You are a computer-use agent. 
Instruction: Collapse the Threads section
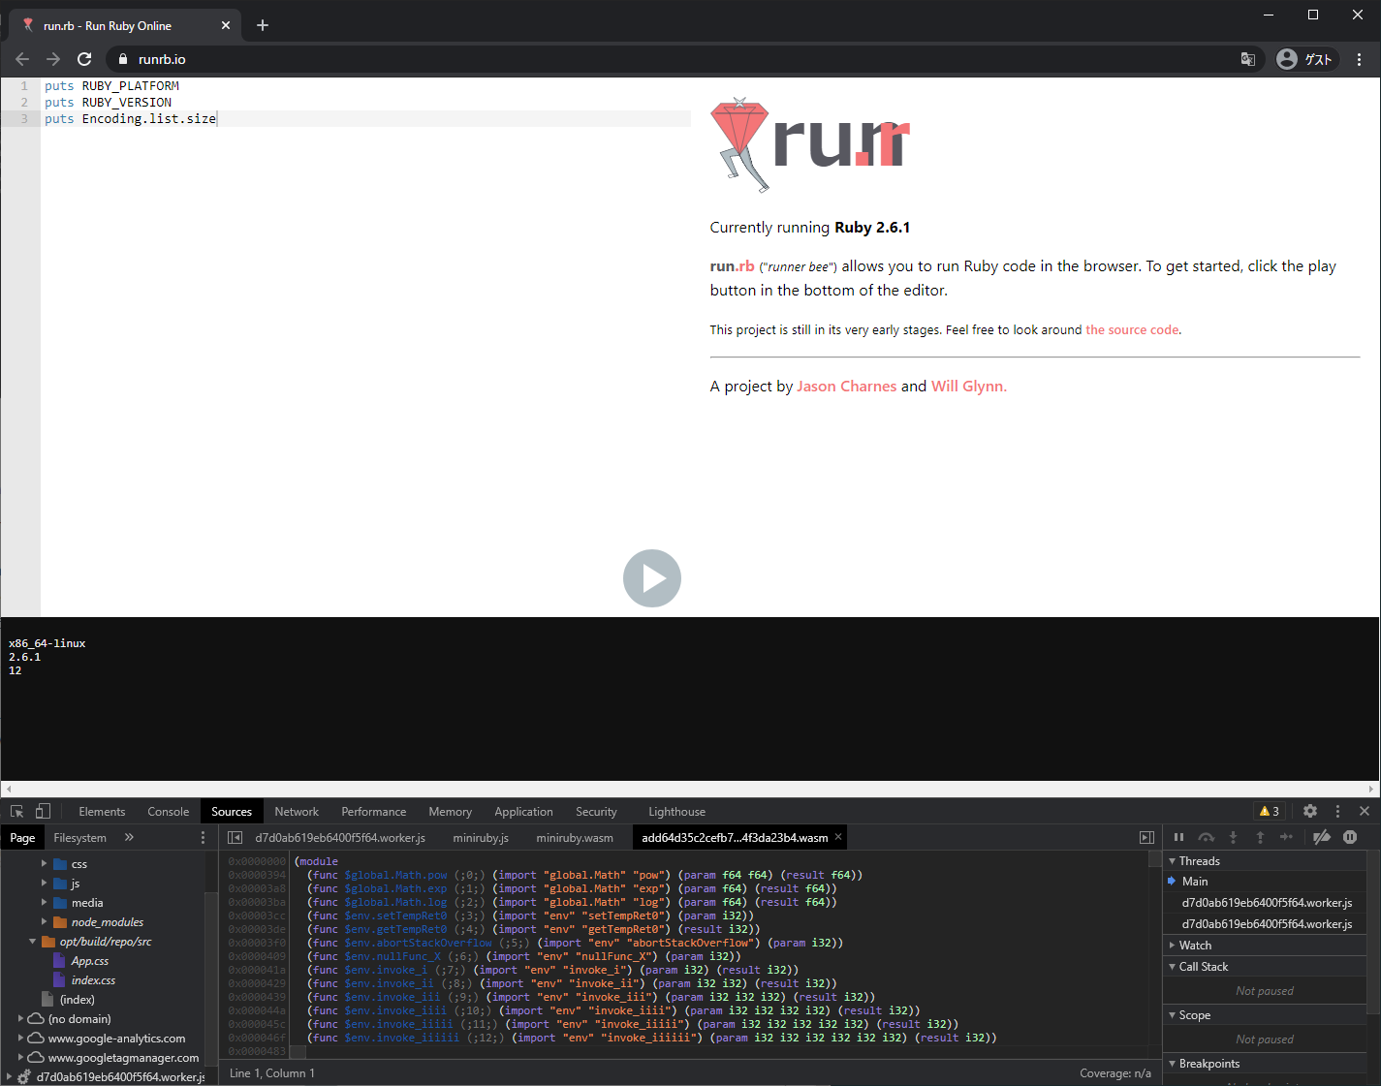pyautogui.click(x=1172, y=861)
